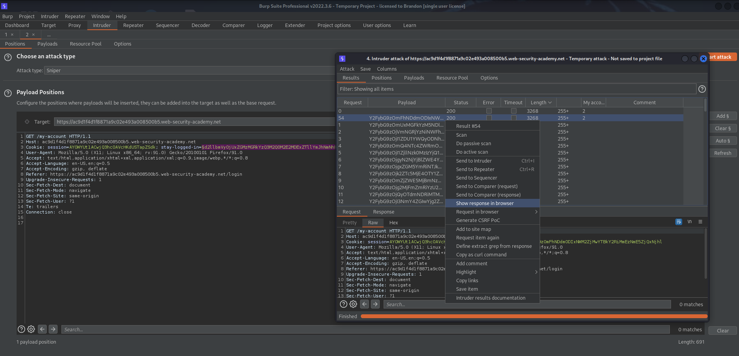This screenshot has width=739, height=356.
Task: Open the Save menu in attack window
Action: [x=365, y=69]
